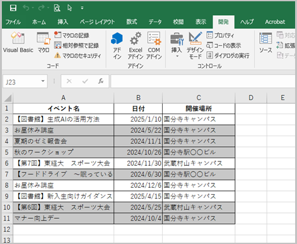Click into the formula bar input
Screen dimensions: 297x244
point(203,81)
